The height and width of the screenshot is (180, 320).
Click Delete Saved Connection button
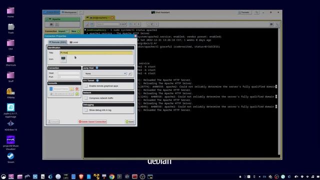92,121
